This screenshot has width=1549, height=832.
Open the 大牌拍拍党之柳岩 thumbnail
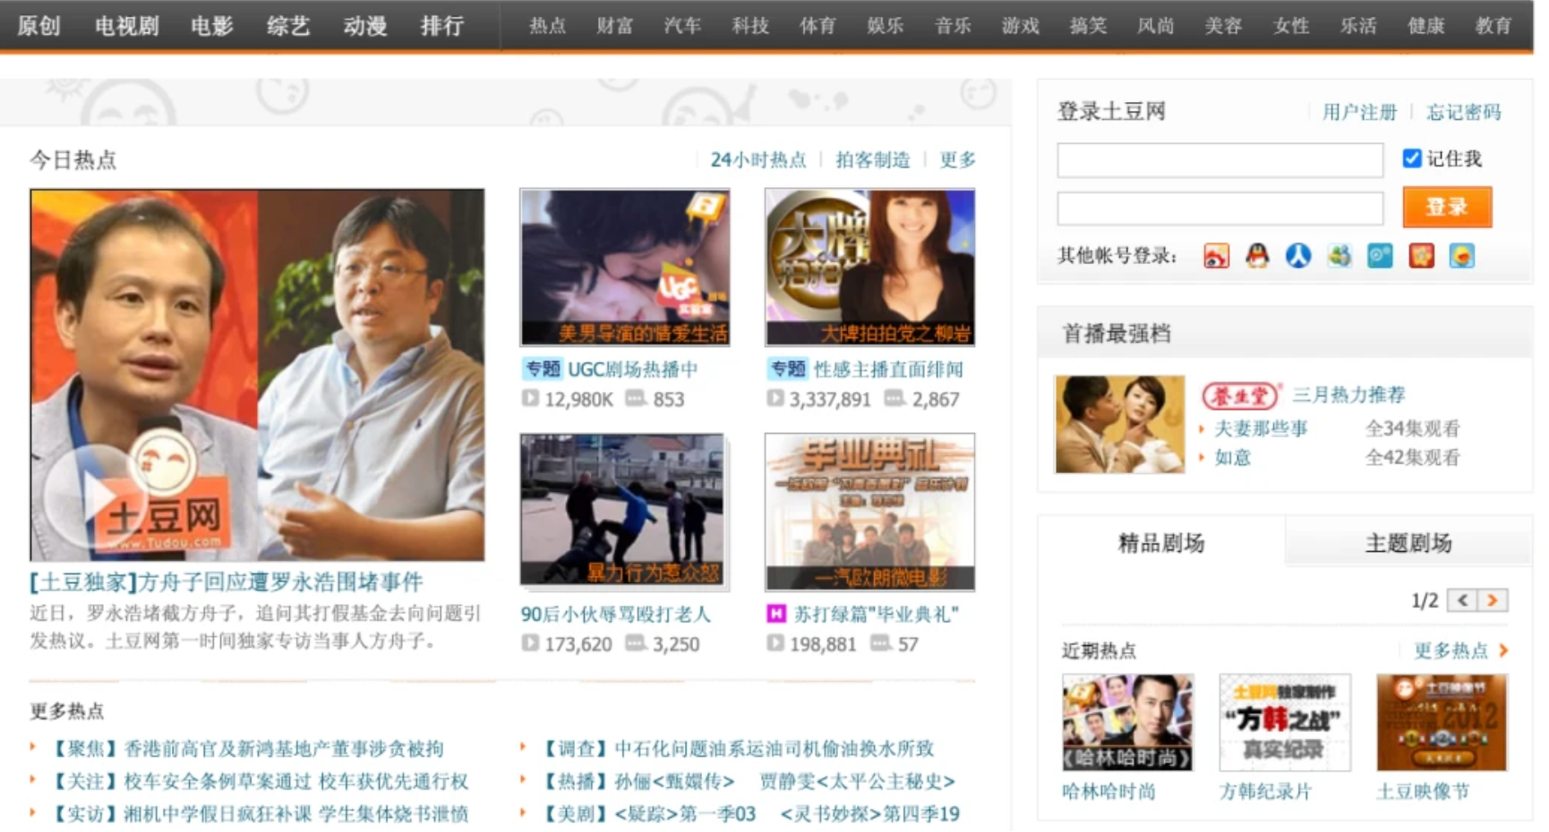pyautogui.click(x=870, y=267)
